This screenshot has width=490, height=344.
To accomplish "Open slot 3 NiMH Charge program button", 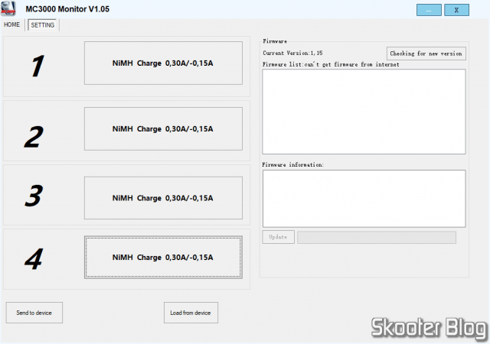I will point(163,198).
